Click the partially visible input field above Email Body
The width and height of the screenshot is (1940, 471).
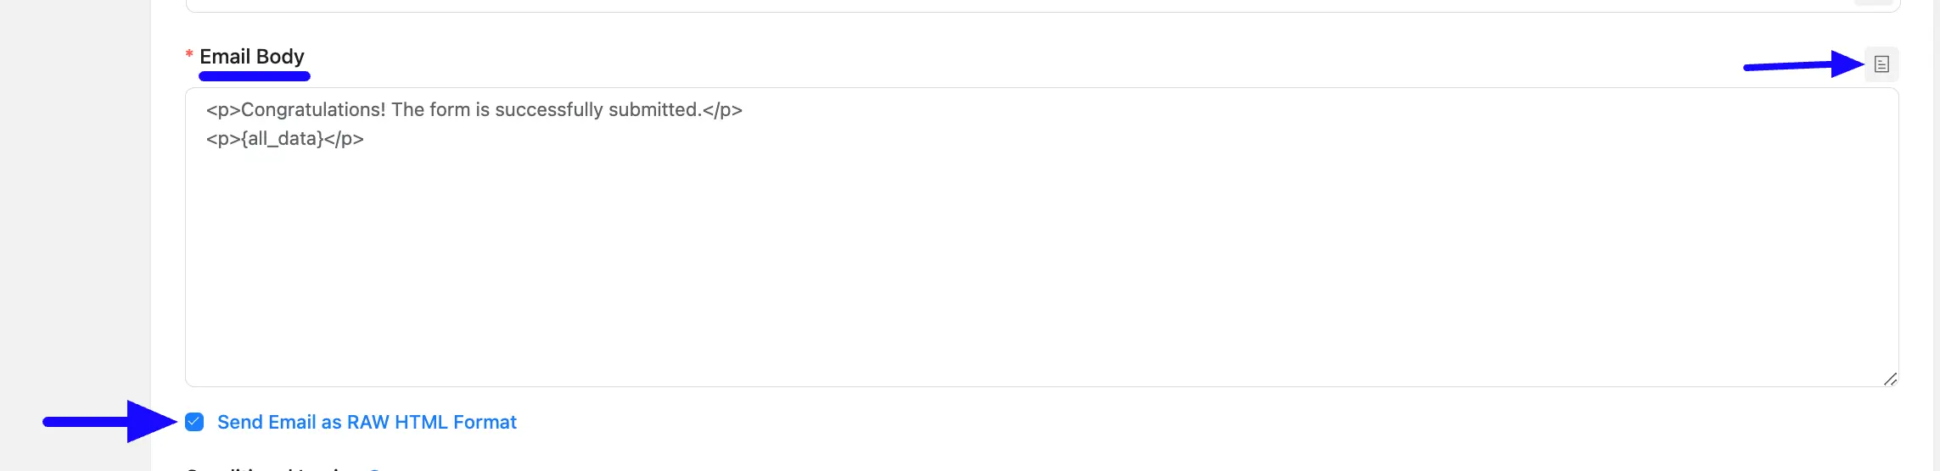pos(1041,6)
